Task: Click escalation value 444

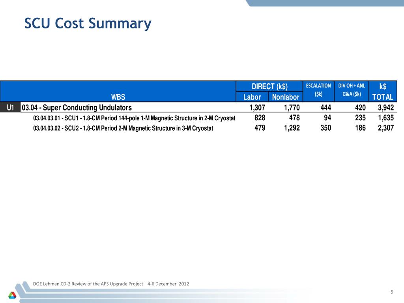Action: (x=325, y=107)
